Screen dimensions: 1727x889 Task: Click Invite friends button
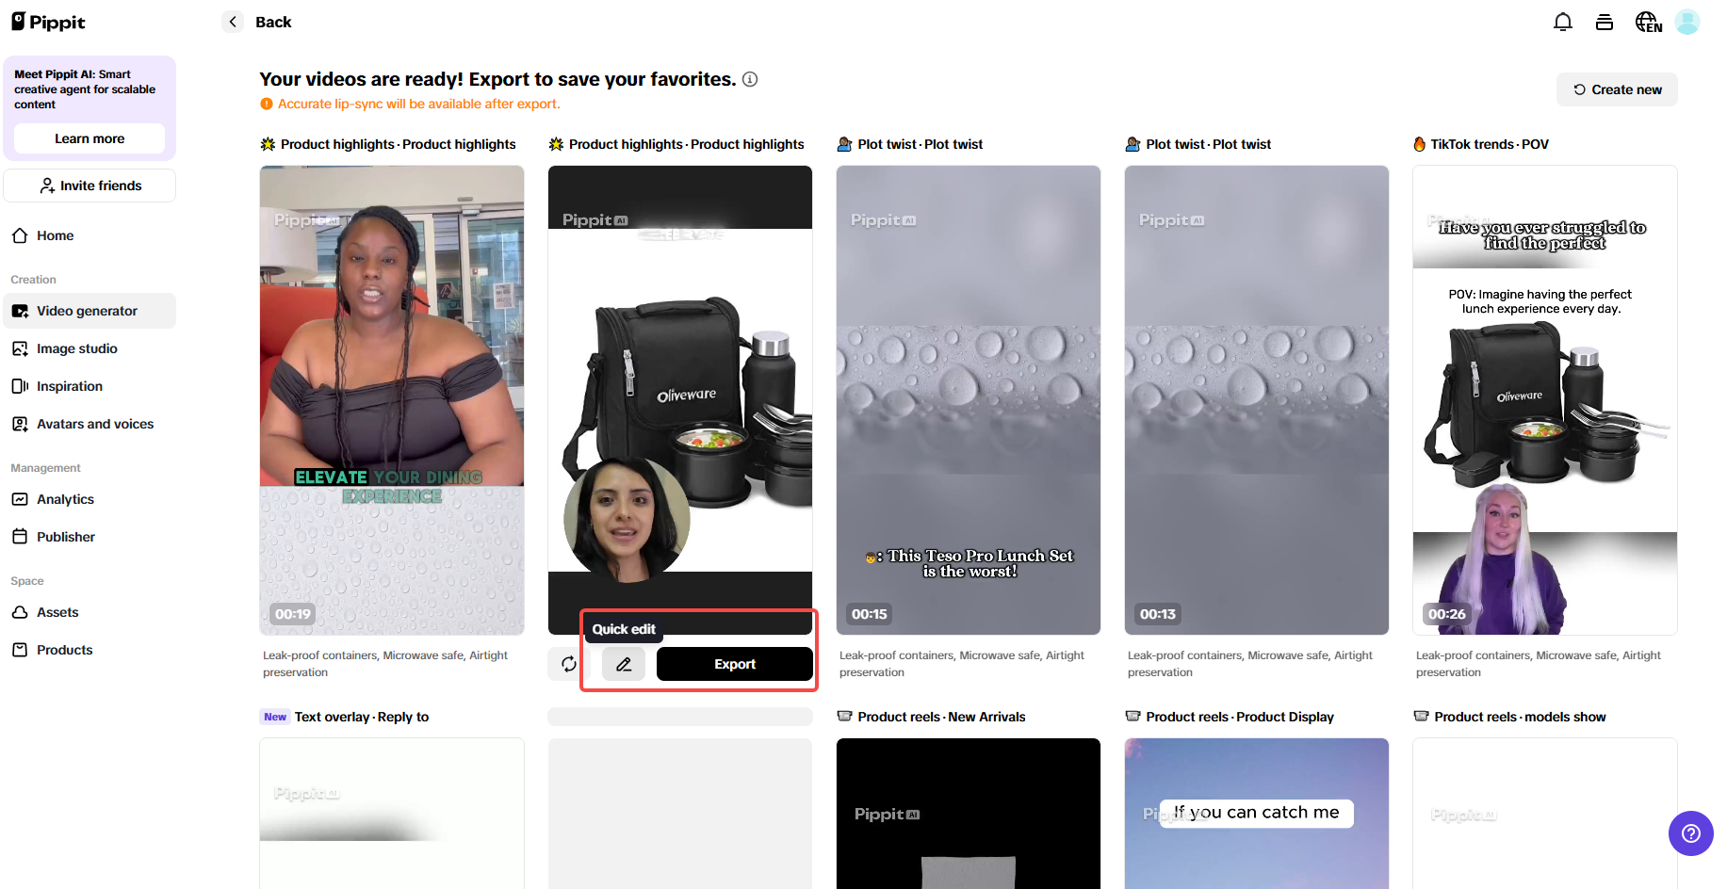pos(90,186)
